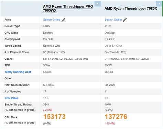Click the Clockspeed row label

coord(12,39)
